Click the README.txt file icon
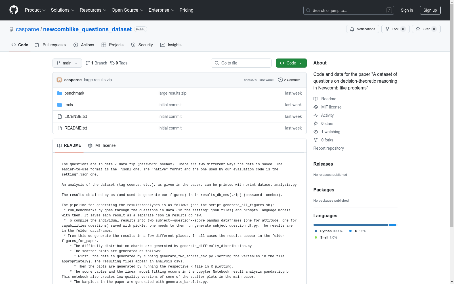The image size is (454, 284). click(x=60, y=128)
